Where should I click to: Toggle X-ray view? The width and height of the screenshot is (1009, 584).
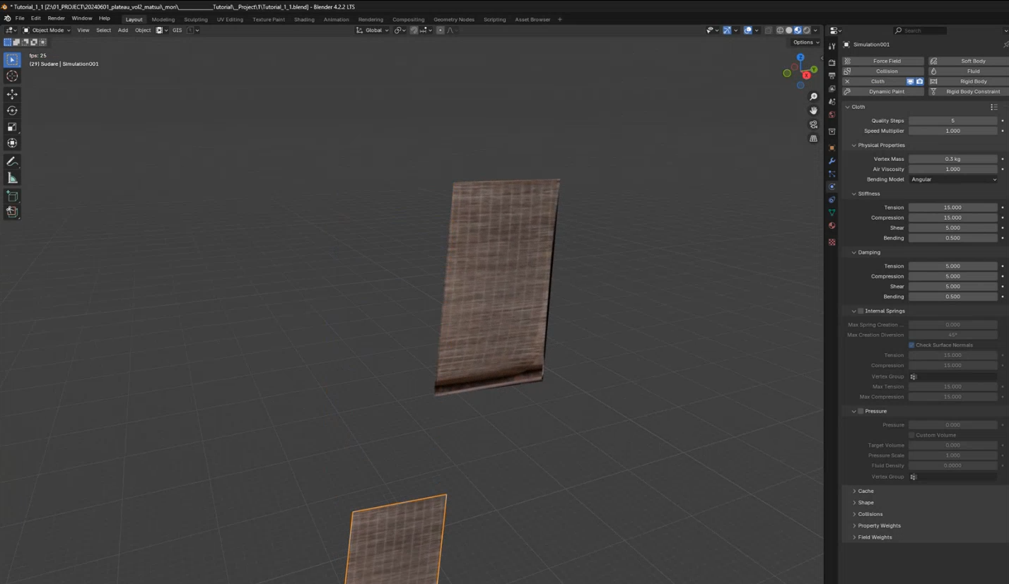pos(769,30)
